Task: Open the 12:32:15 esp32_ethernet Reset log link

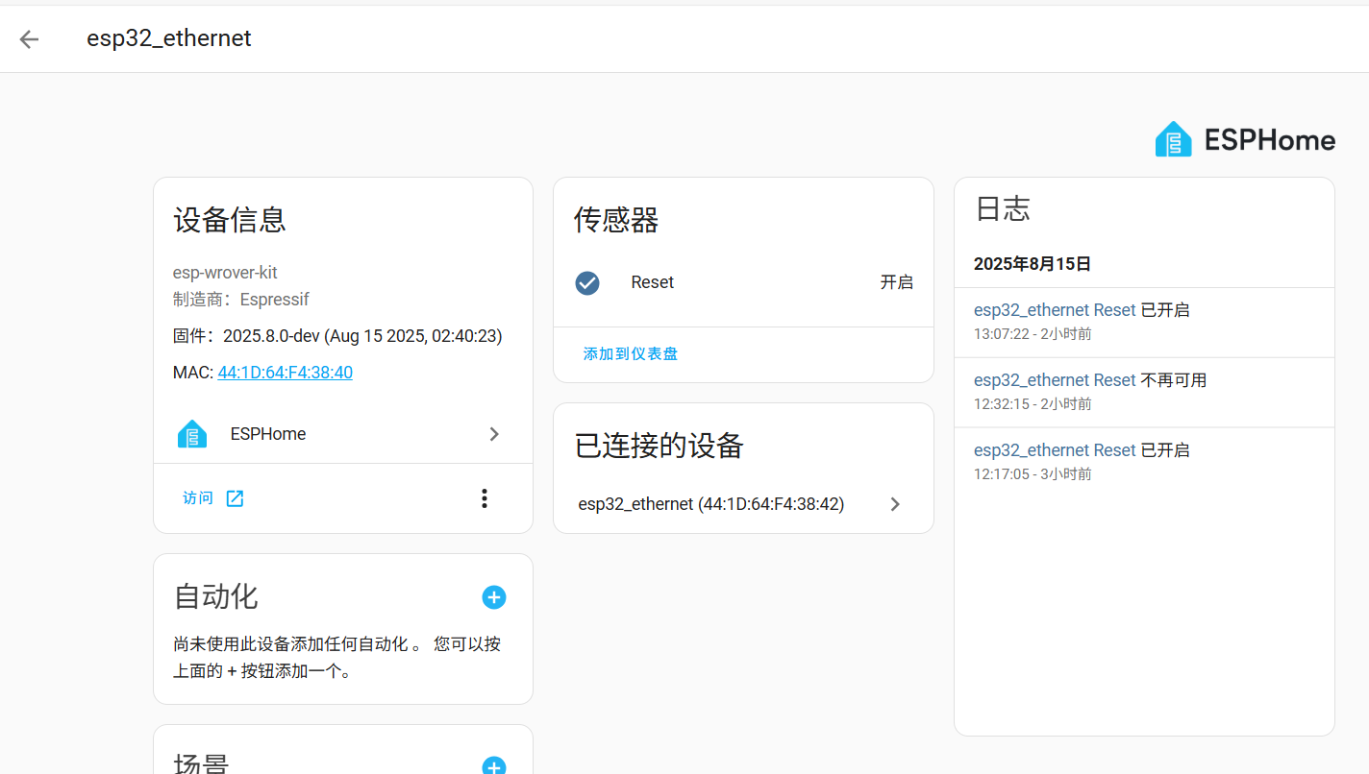Action: (1055, 380)
